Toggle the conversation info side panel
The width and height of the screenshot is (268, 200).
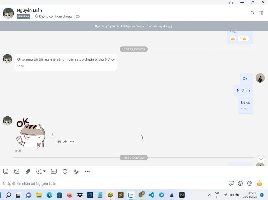coord(261,13)
